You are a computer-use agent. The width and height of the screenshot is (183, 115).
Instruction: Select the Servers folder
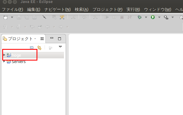tap(19, 62)
